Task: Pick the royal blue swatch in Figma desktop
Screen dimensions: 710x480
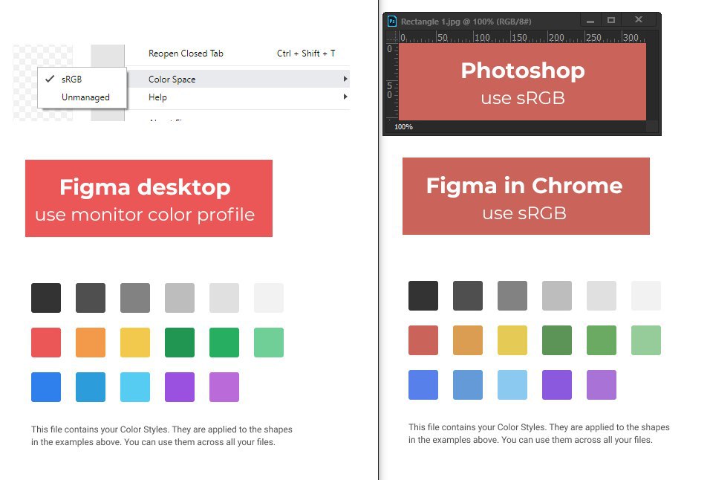Action: 46,387
